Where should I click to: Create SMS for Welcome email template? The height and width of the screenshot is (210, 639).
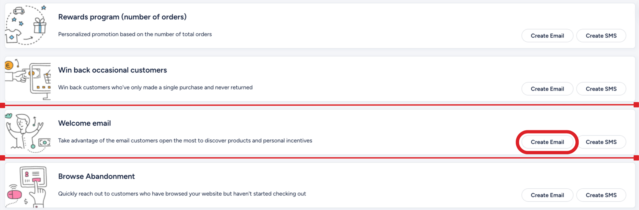(x=601, y=142)
